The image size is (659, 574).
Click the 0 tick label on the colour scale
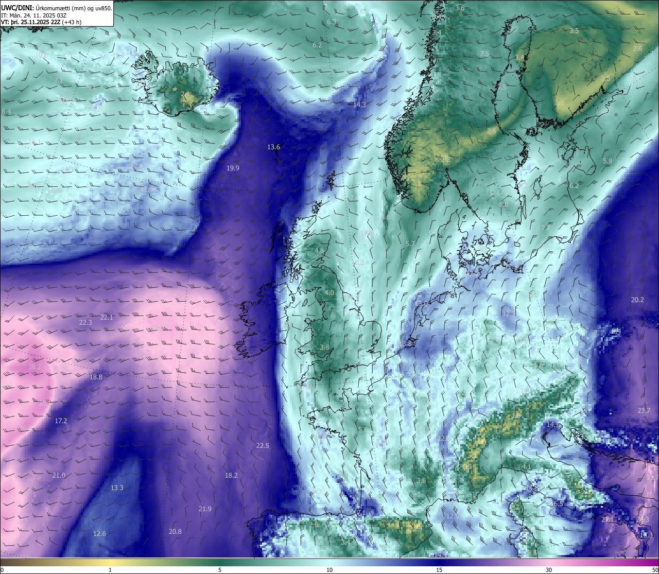pos(2,570)
